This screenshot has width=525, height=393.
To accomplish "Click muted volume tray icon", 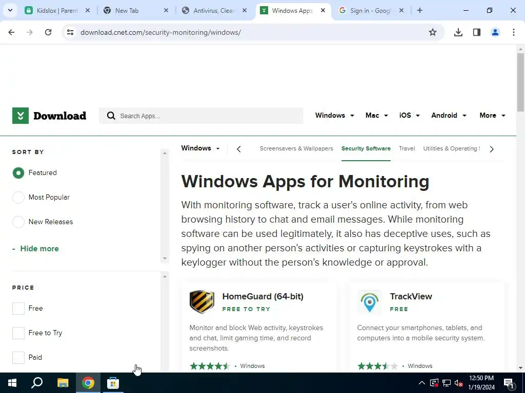I will pos(459,383).
